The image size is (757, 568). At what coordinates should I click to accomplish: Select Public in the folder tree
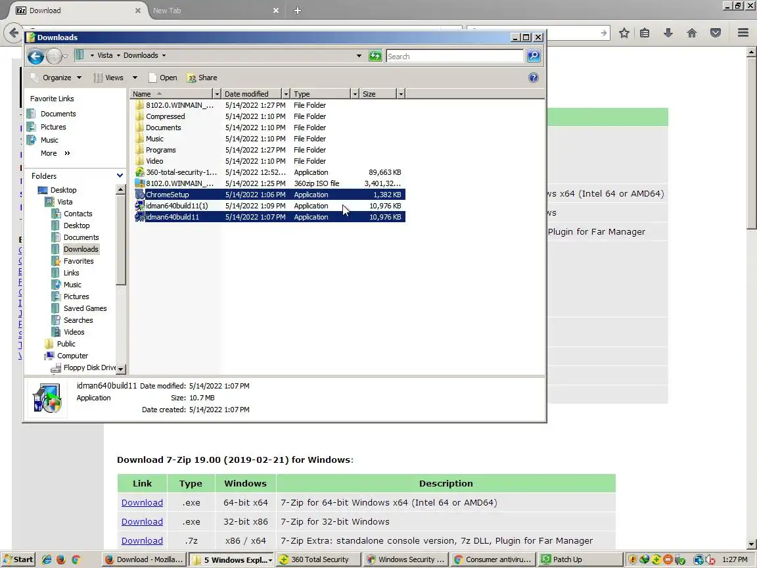pos(66,344)
